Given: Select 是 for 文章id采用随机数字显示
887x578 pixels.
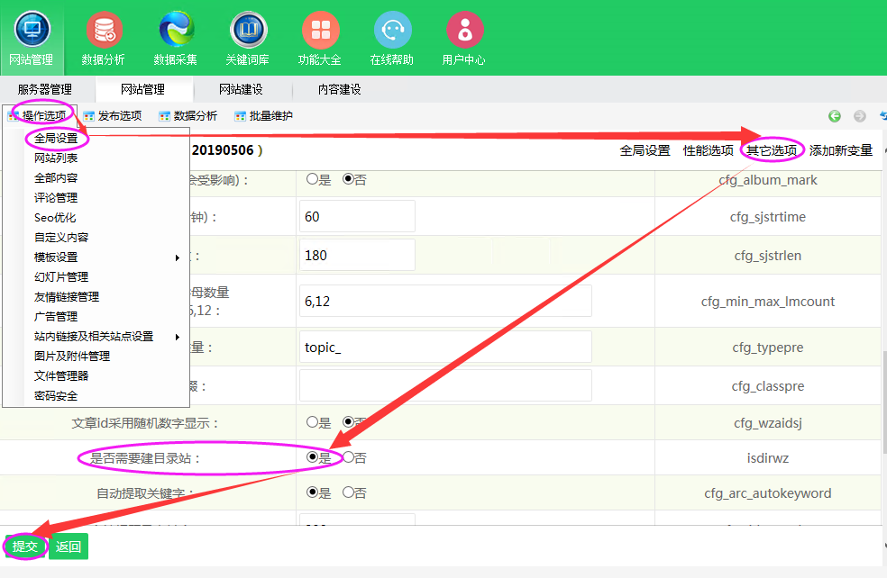Looking at the screenshot, I should [312, 422].
